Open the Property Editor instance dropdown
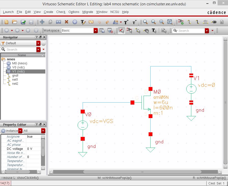228x186 pixels. point(20,131)
